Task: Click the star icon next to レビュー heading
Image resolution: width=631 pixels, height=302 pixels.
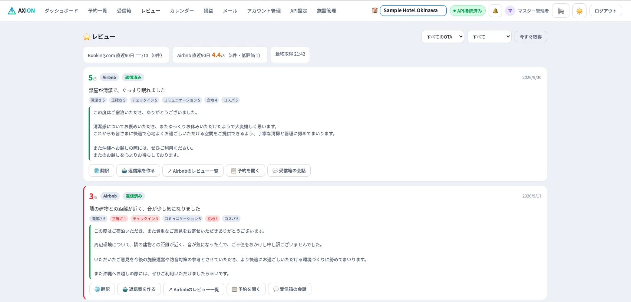Action: [x=87, y=37]
